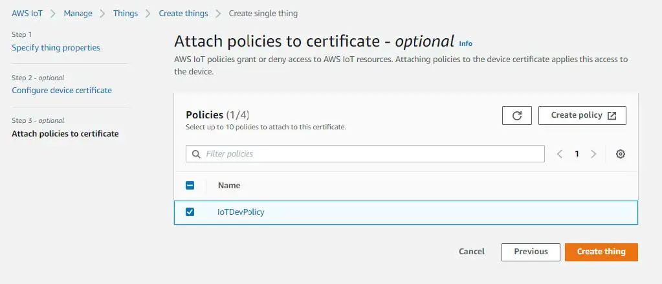Click the search magnifier icon in filter
Viewport: 662px width, 284px height.
point(196,154)
